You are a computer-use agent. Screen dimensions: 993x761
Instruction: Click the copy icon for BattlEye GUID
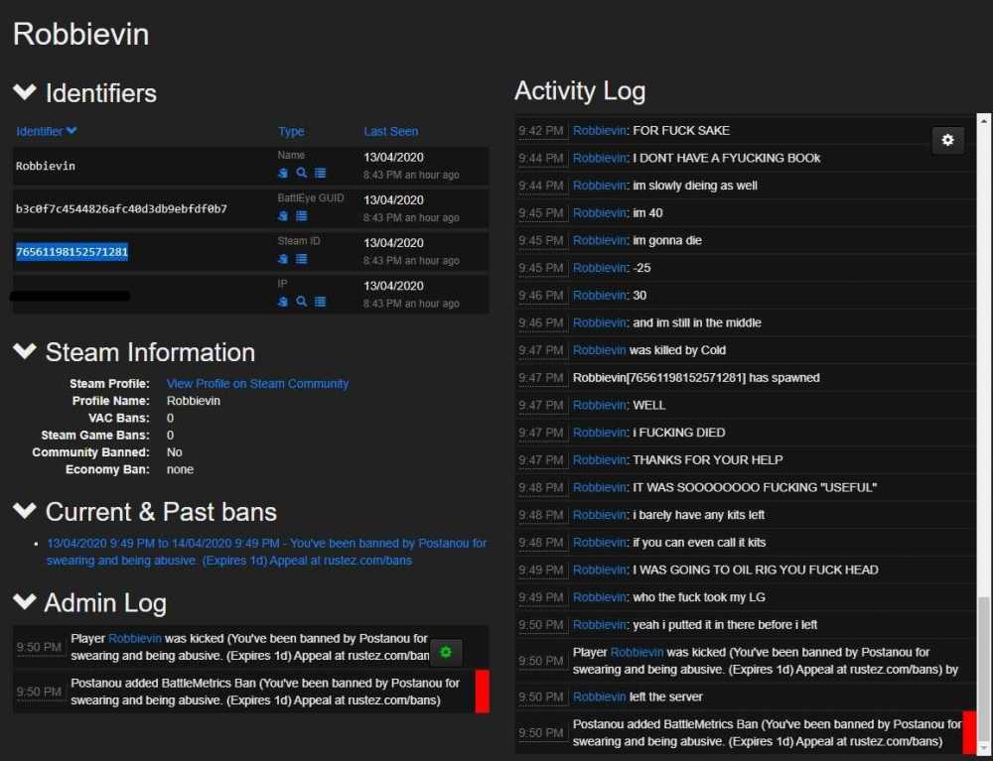(283, 215)
